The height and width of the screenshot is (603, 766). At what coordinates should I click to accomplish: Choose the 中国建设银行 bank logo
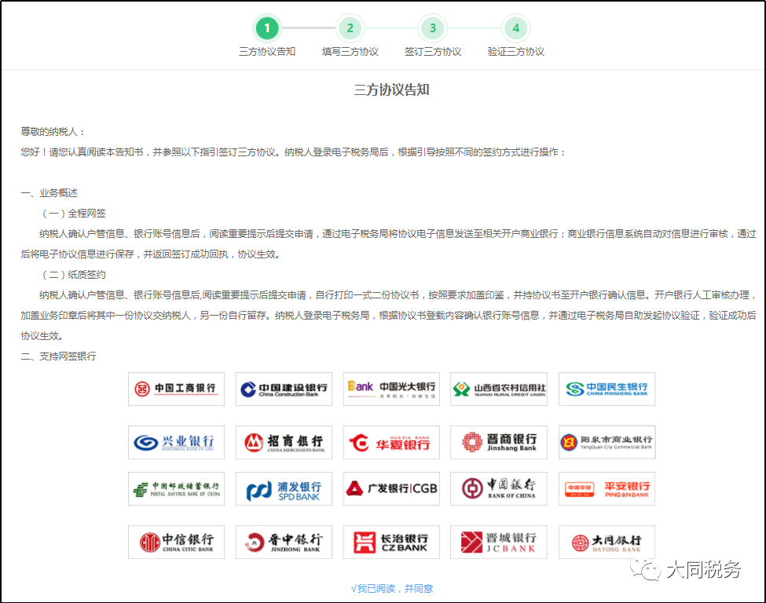(x=284, y=389)
